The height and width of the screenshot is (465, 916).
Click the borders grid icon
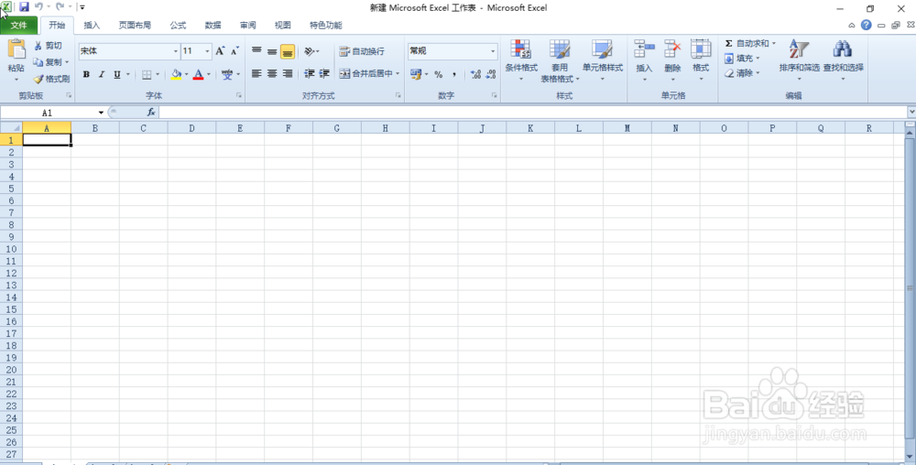147,75
